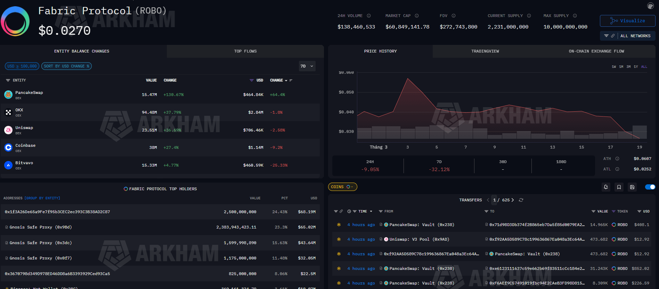Refresh the transfers list
This screenshot has height=289, width=659.
point(521,200)
